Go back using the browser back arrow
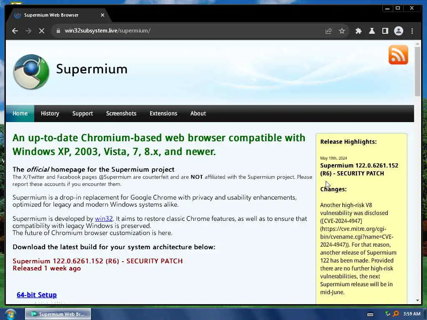The image size is (427, 320). [x=15, y=31]
